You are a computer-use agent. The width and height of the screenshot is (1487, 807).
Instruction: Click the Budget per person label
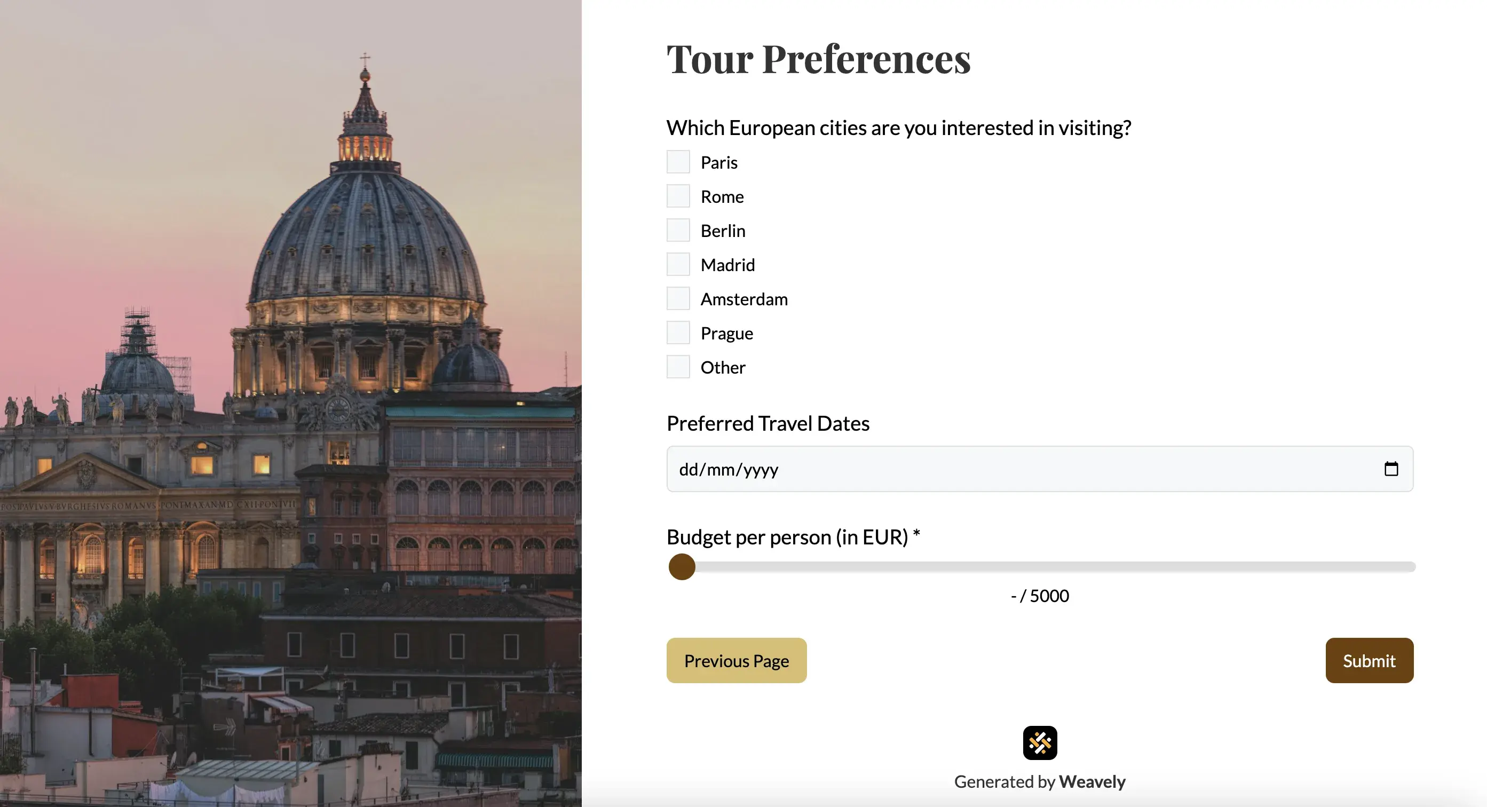click(792, 536)
